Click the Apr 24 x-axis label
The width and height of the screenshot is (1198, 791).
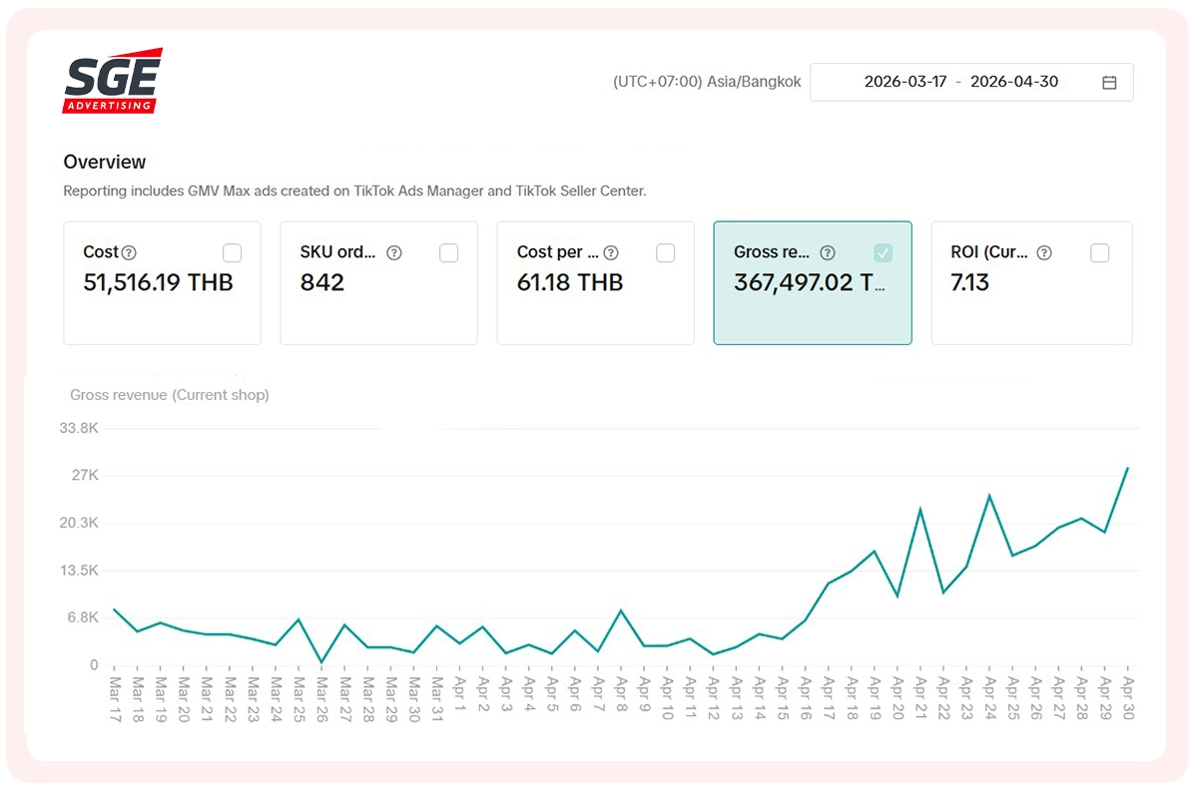click(x=989, y=698)
